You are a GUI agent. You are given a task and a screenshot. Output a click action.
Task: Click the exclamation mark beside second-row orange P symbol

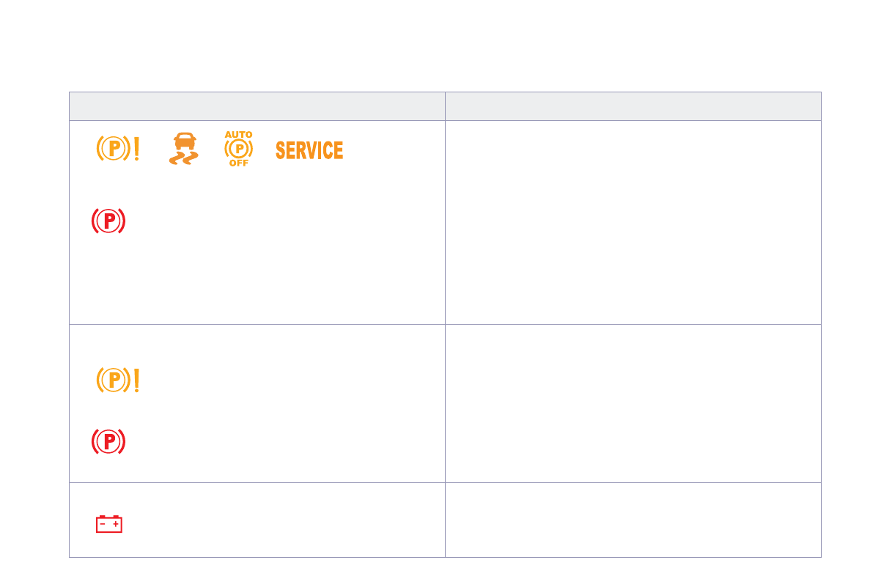(136, 380)
